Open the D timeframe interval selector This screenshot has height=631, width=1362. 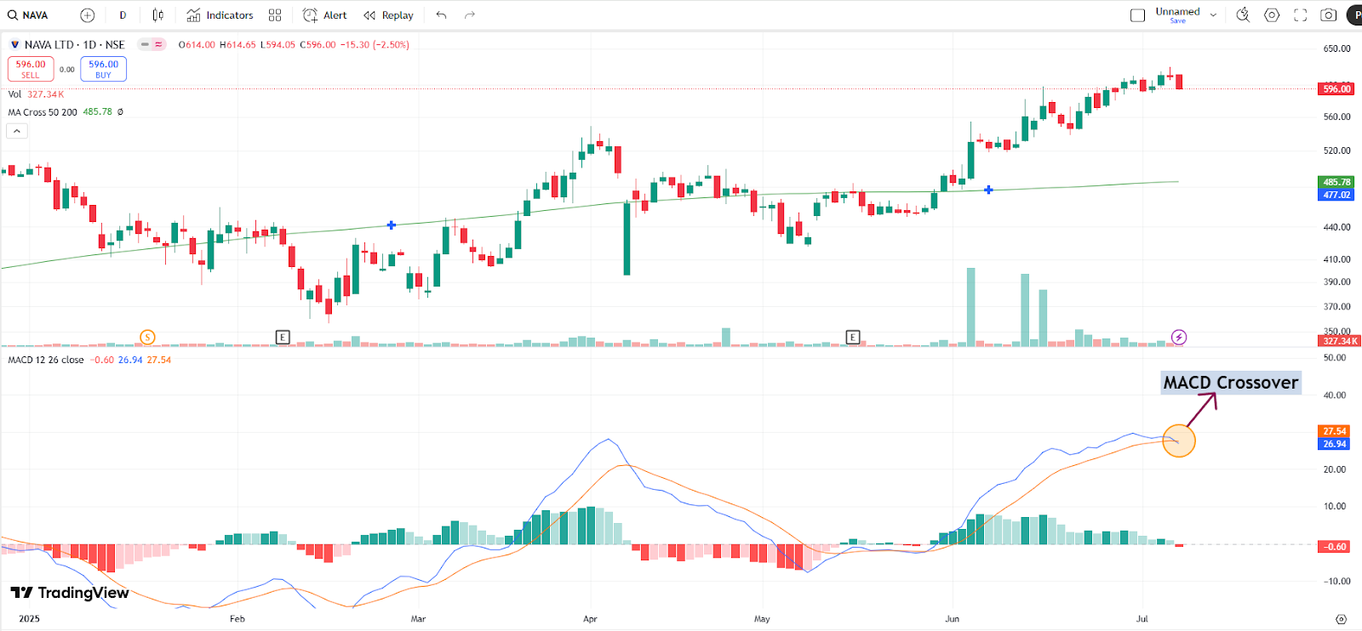click(123, 15)
